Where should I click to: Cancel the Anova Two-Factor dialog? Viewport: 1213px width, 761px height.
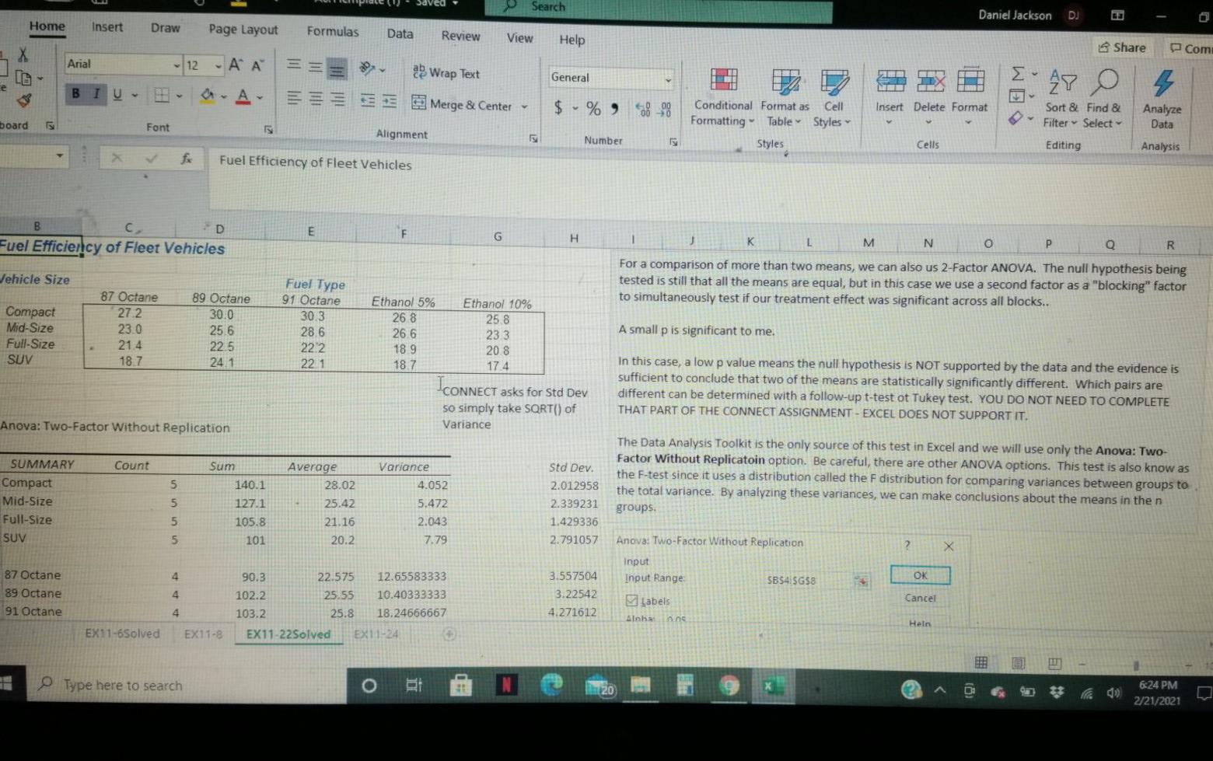pyautogui.click(x=919, y=599)
